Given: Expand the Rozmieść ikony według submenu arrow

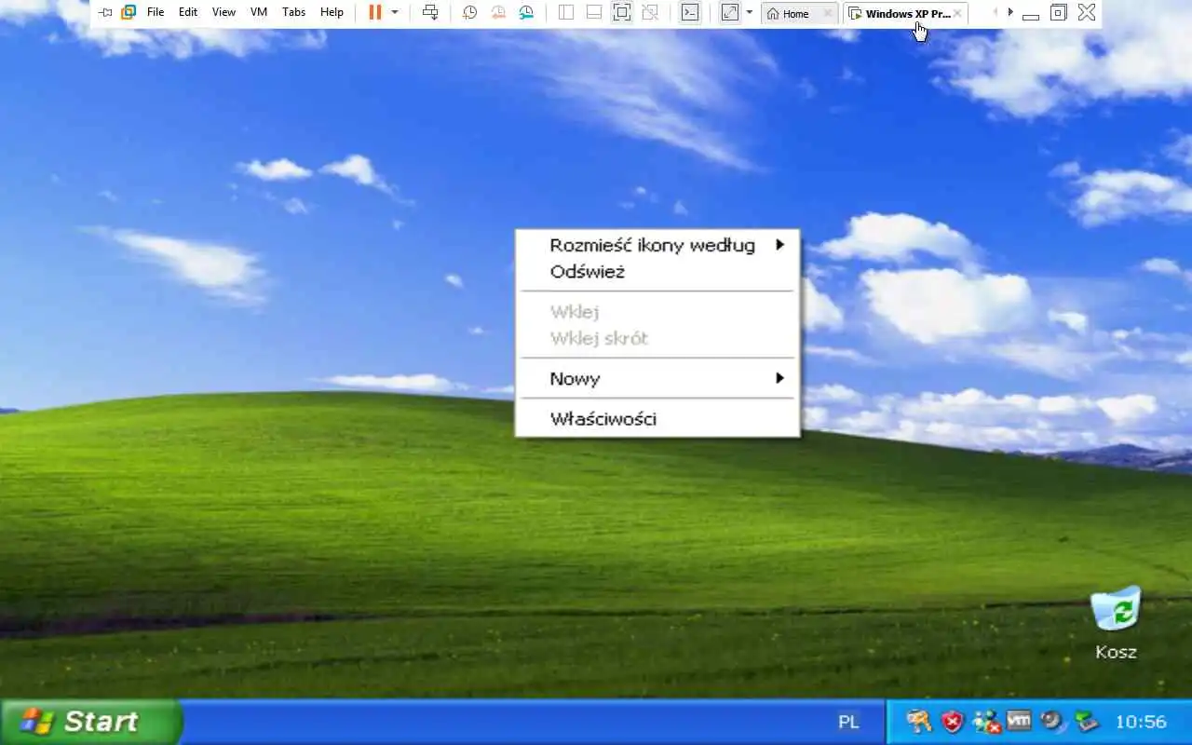Looking at the screenshot, I should click(780, 245).
